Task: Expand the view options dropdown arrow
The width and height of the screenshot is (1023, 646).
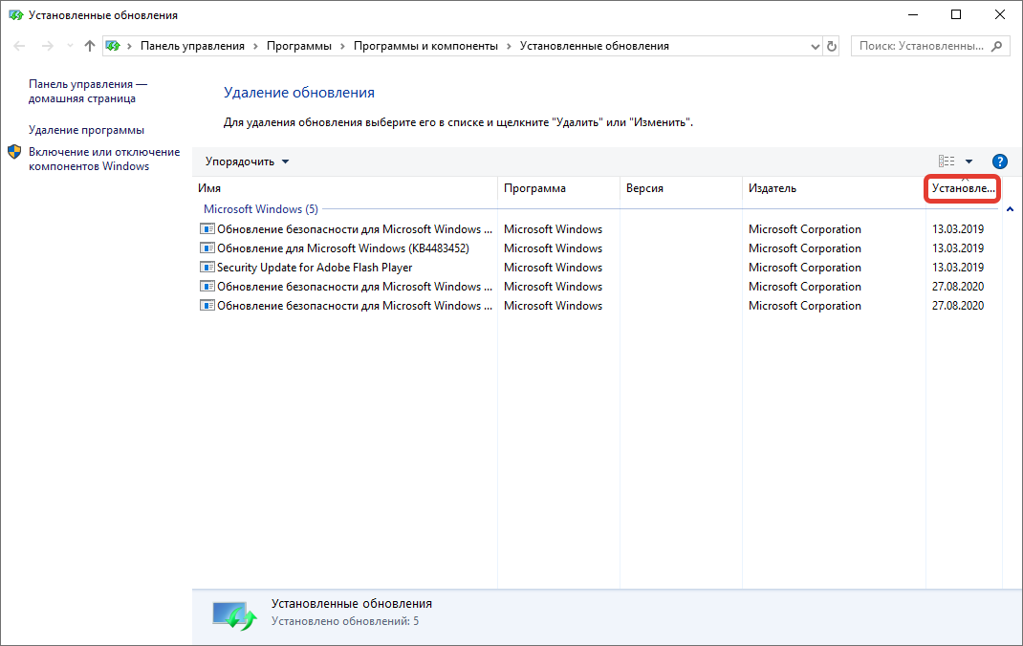Action: click(969, 161)
